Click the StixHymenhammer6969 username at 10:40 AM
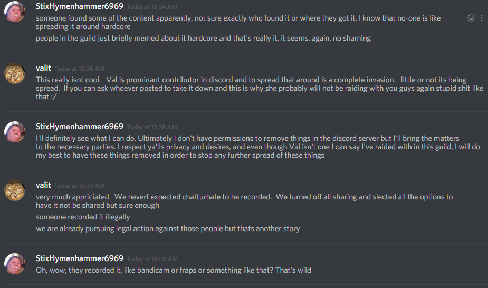 point(79,258)
